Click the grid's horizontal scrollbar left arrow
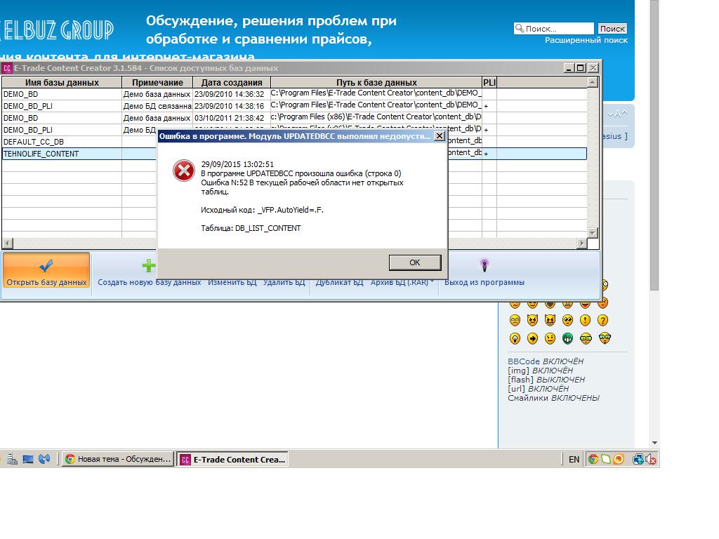 (8, 243)
